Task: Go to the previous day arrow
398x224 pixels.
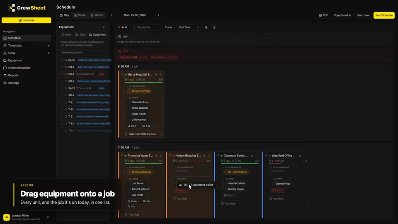Action: click(111, 15)
